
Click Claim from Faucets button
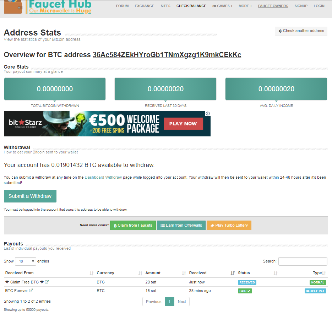point(133,225)
